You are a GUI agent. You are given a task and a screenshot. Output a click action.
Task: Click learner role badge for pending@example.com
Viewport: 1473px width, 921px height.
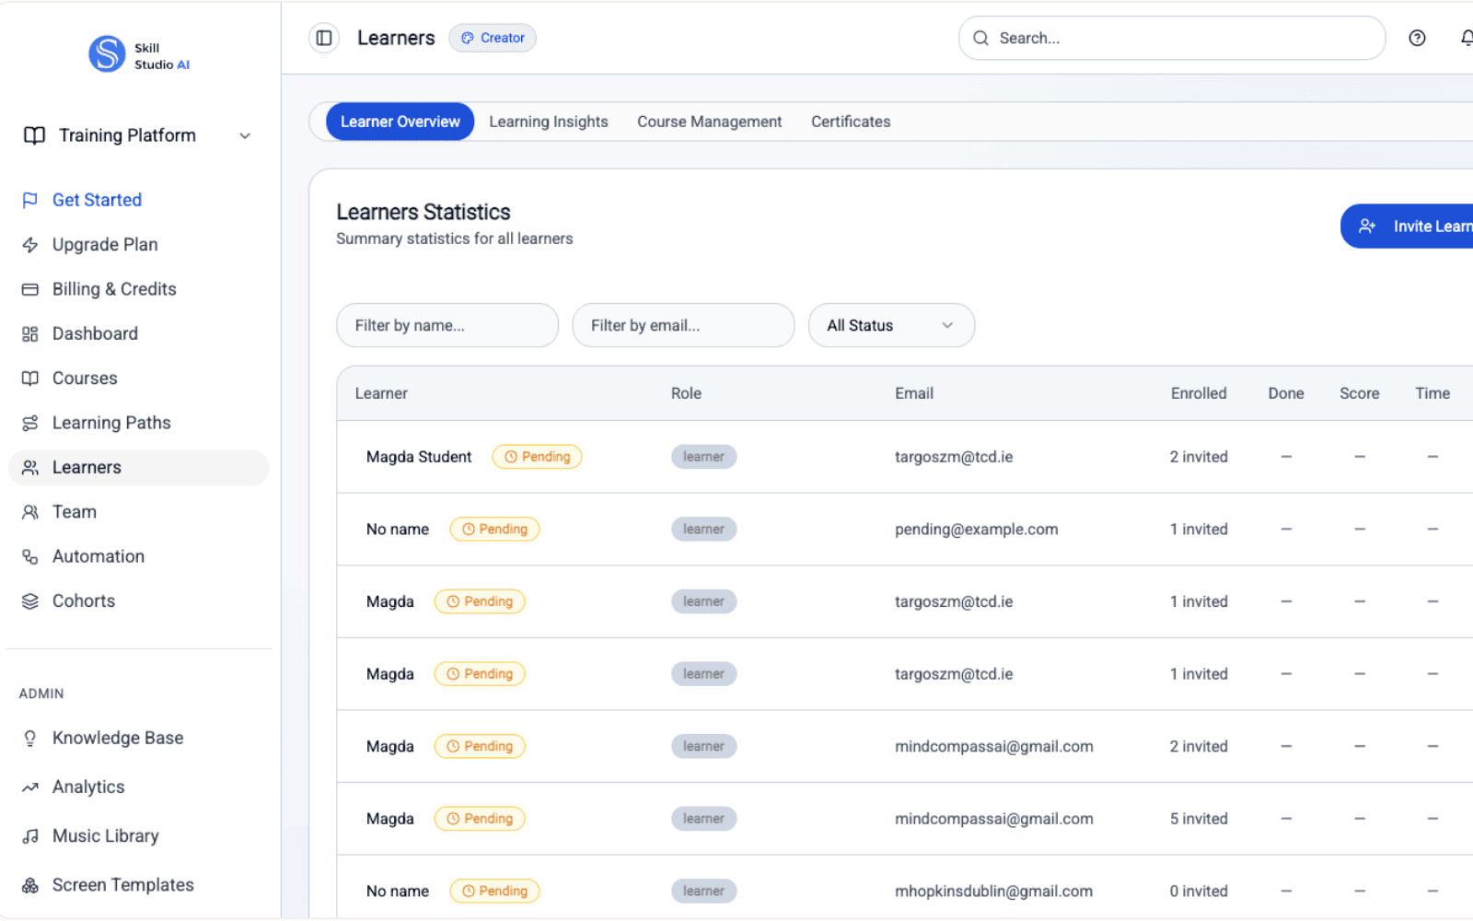[703, 530]
